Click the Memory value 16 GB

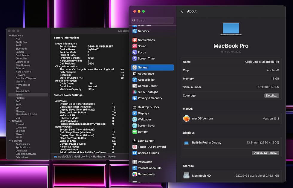[x=275, y=79]
